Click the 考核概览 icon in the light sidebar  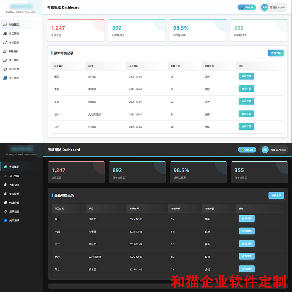5,25
